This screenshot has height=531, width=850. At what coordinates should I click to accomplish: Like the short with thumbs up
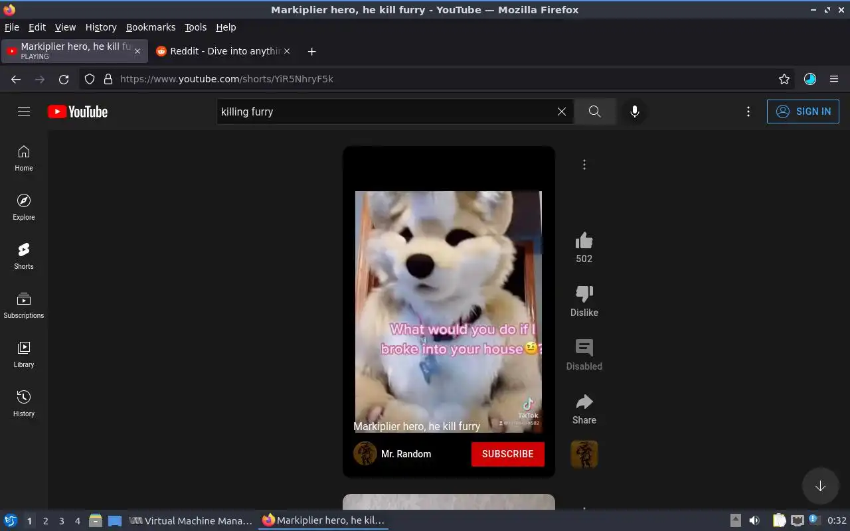point(584,240)
